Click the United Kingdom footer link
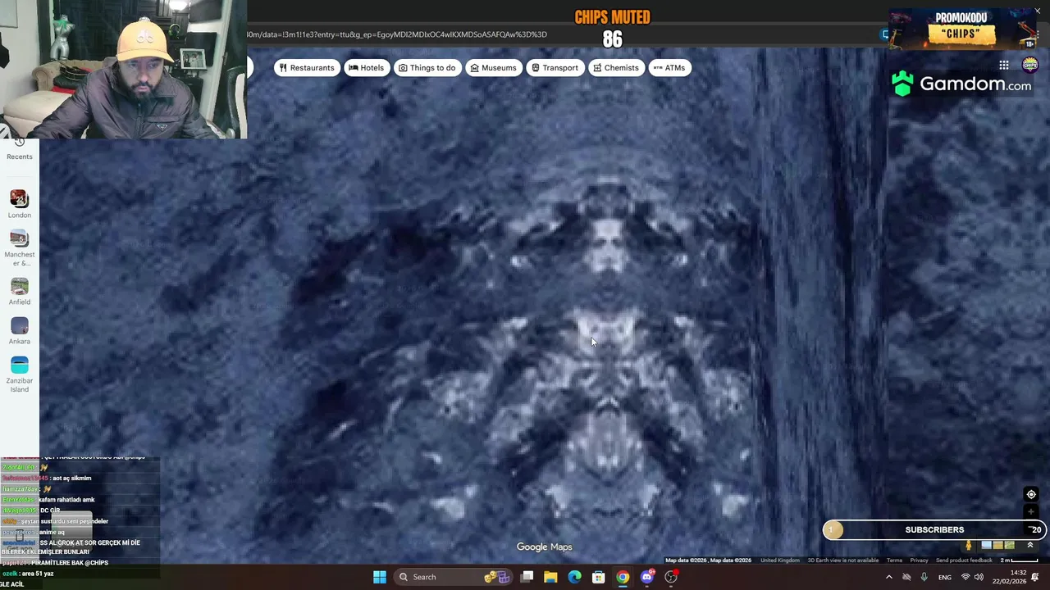 click(x=779, y=560)
